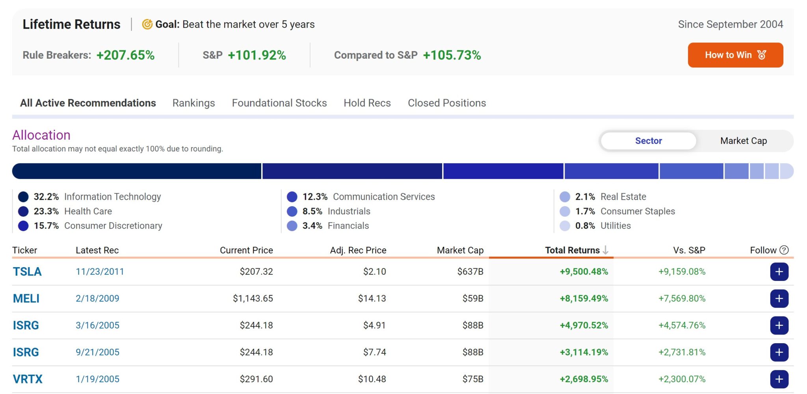This screenshot has width=807, height=394.
Task: Open the VRTX ticker link
Action: point(28,379)
